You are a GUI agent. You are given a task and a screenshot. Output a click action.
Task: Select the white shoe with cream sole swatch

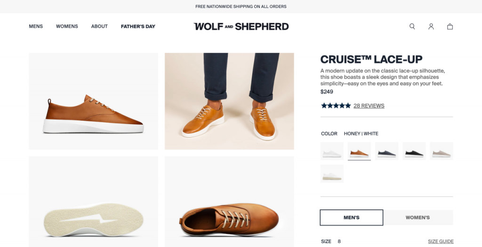[x=332, y=174]
